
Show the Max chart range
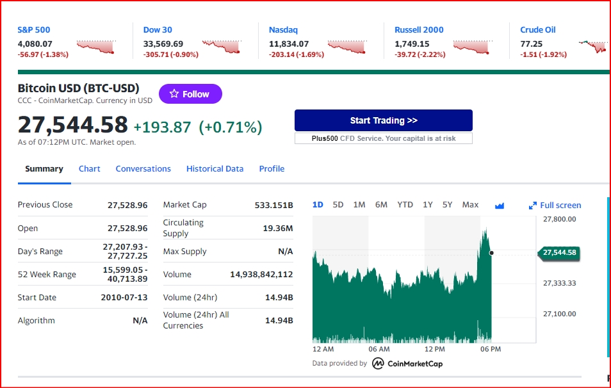tap(470, 205)
